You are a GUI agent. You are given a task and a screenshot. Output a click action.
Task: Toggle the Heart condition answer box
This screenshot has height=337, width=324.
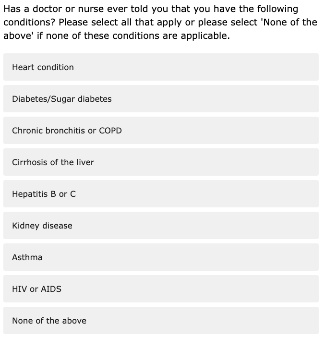[x=161, y=67]
